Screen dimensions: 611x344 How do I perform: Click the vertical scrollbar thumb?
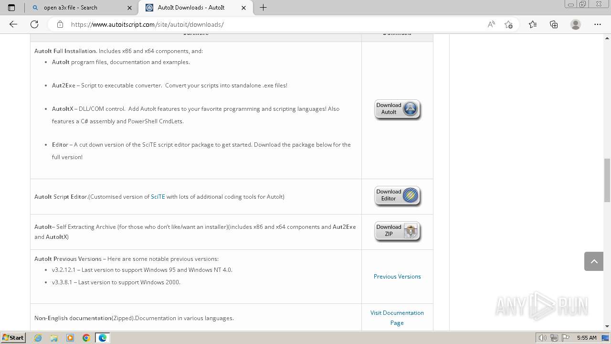(607, 180)
